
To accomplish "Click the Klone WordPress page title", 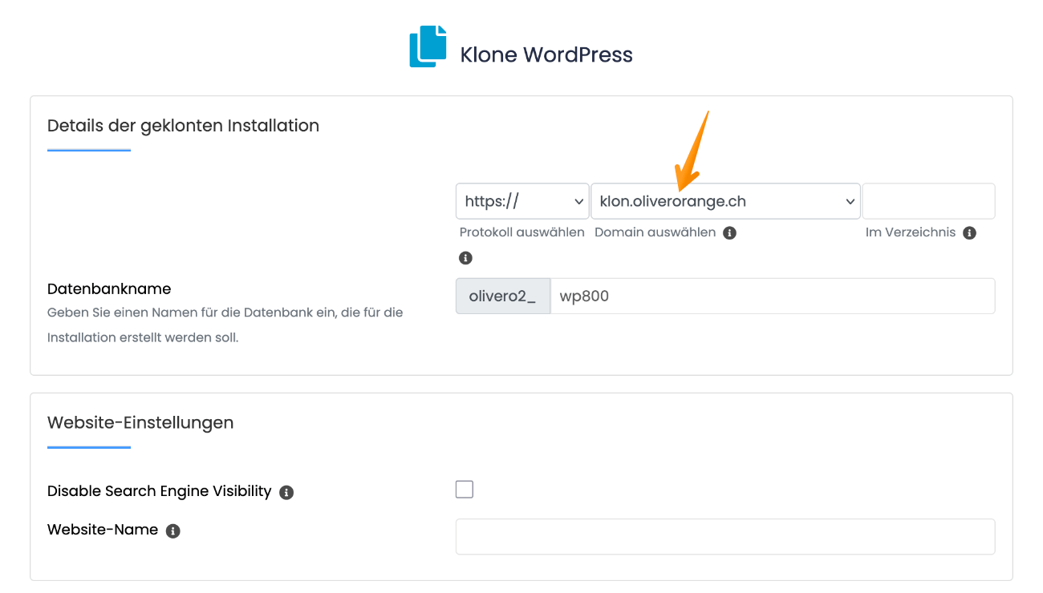I will click(x=546, y=54).
